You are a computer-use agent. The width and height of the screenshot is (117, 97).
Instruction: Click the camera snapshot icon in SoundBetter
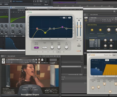tap(33, 59)
